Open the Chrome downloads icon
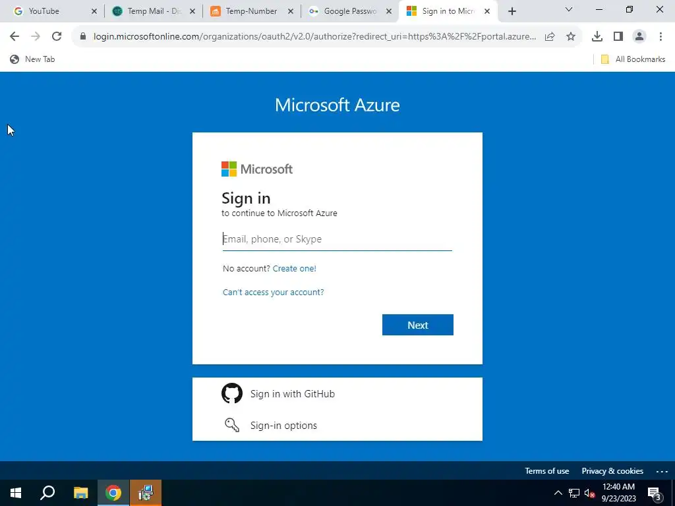The image size is (675, 506). [597, 37]
